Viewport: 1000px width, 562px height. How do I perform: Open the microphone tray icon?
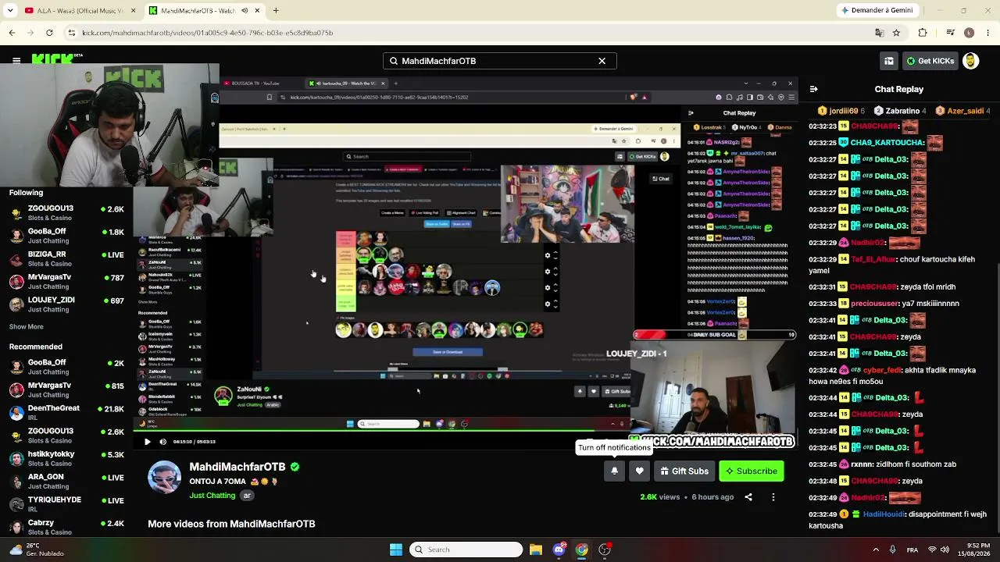coord(893,550)
